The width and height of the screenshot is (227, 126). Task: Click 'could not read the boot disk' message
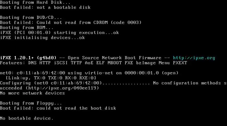pos(76,108)
